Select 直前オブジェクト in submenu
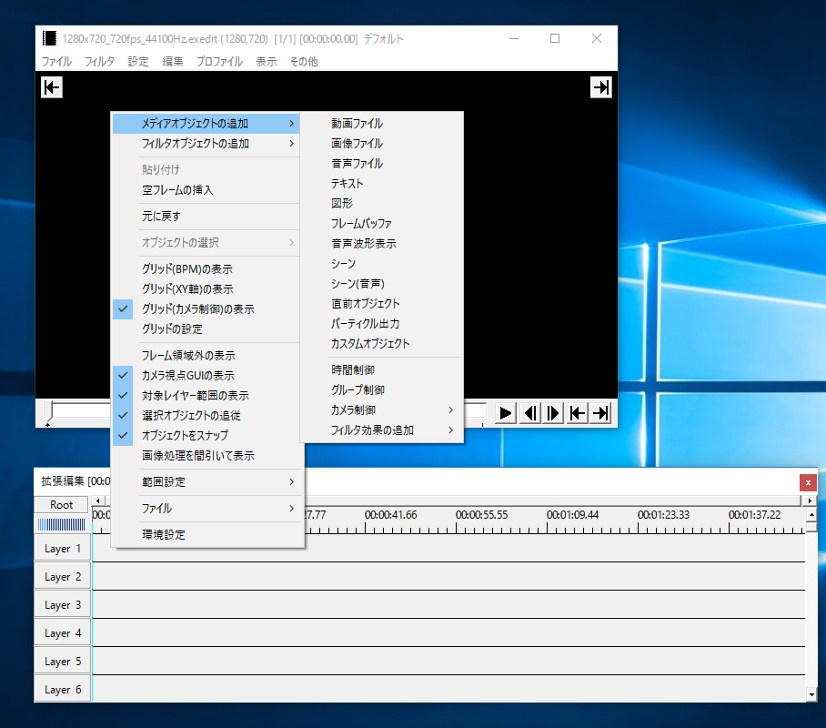The image size is (826, 728). [382, 304]
